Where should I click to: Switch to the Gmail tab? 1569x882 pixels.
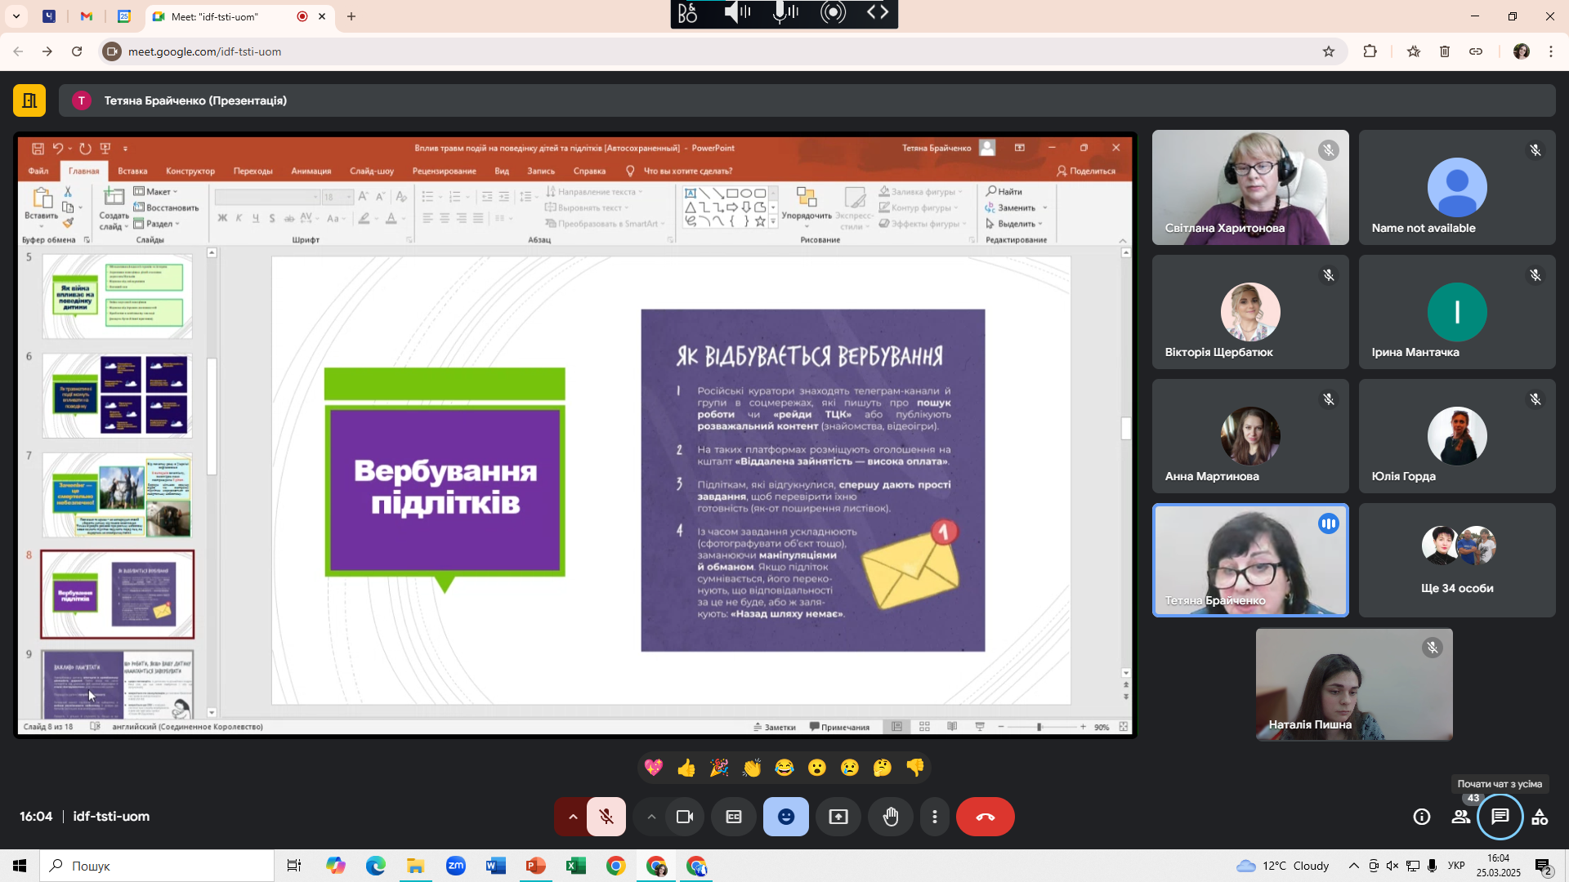pos(87,16)
